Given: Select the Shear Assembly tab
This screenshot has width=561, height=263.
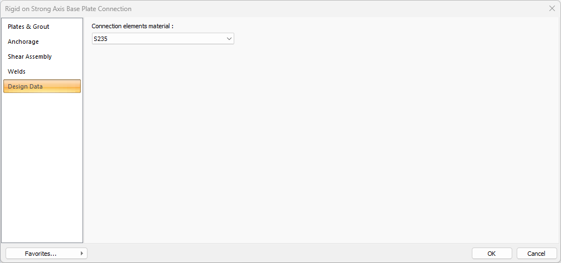Looking at the screenshot, I should coord(30,56).
